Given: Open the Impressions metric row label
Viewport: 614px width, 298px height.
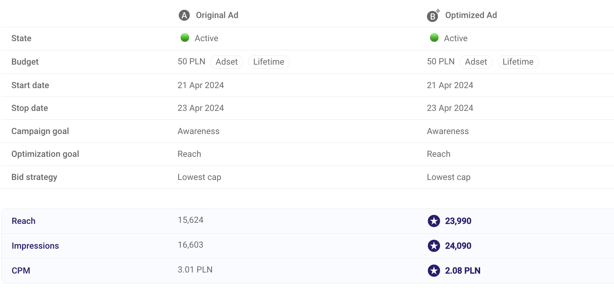Looking at the screenshot, I should 35,246.
